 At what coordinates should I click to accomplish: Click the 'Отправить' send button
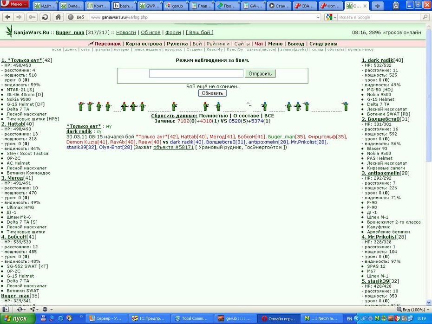[260, 73]
